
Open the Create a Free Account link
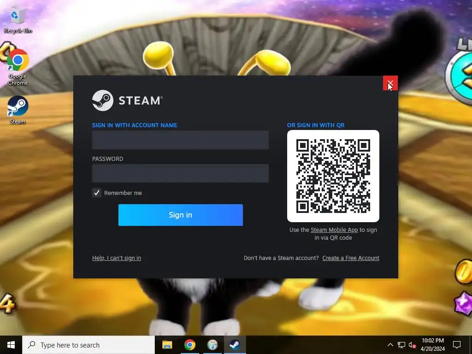click(x=351, y=258)
